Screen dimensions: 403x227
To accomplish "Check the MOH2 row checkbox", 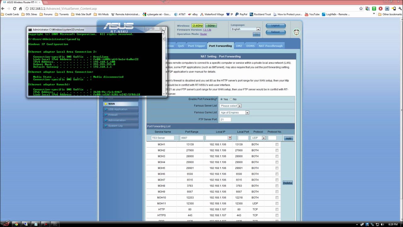I will point(277,150).
